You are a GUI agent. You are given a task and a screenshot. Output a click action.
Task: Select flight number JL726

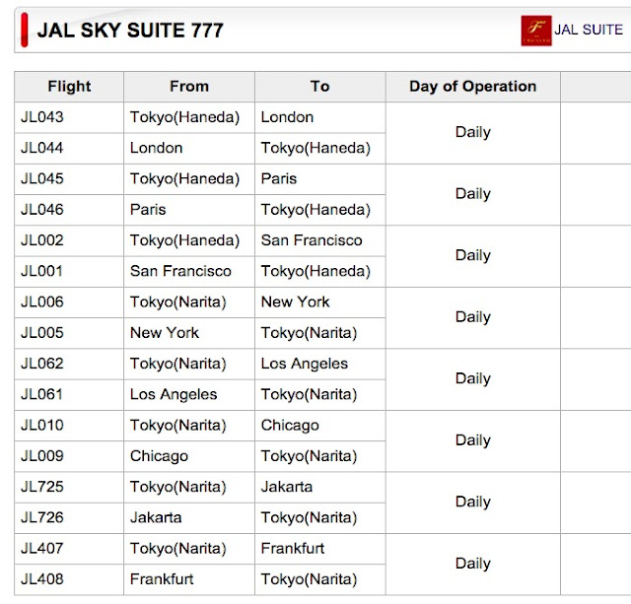pos(42,517)
